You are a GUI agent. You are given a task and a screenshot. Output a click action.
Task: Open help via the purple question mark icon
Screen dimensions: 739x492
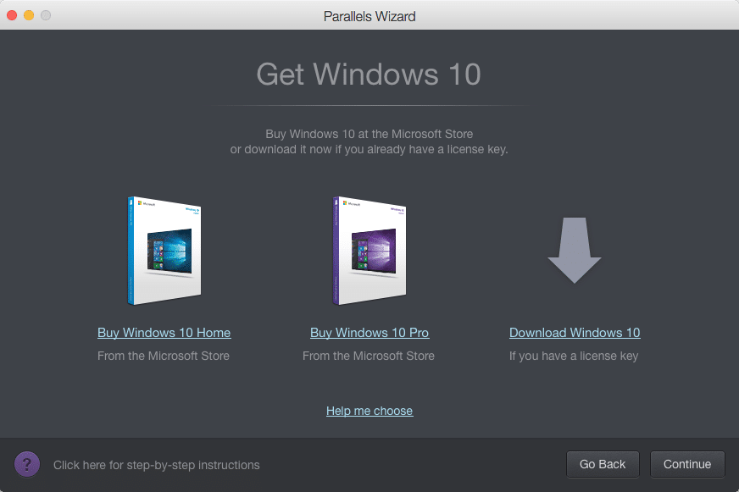[x=27, y=464]
